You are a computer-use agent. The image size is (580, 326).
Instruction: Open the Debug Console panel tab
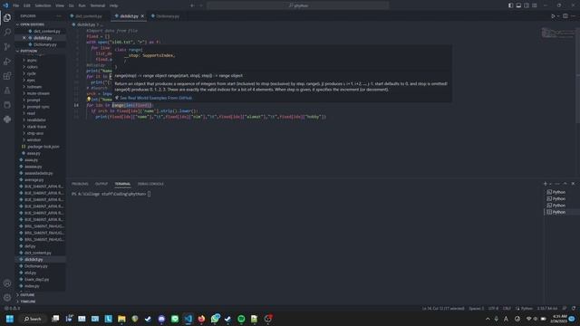coord(150,184)
